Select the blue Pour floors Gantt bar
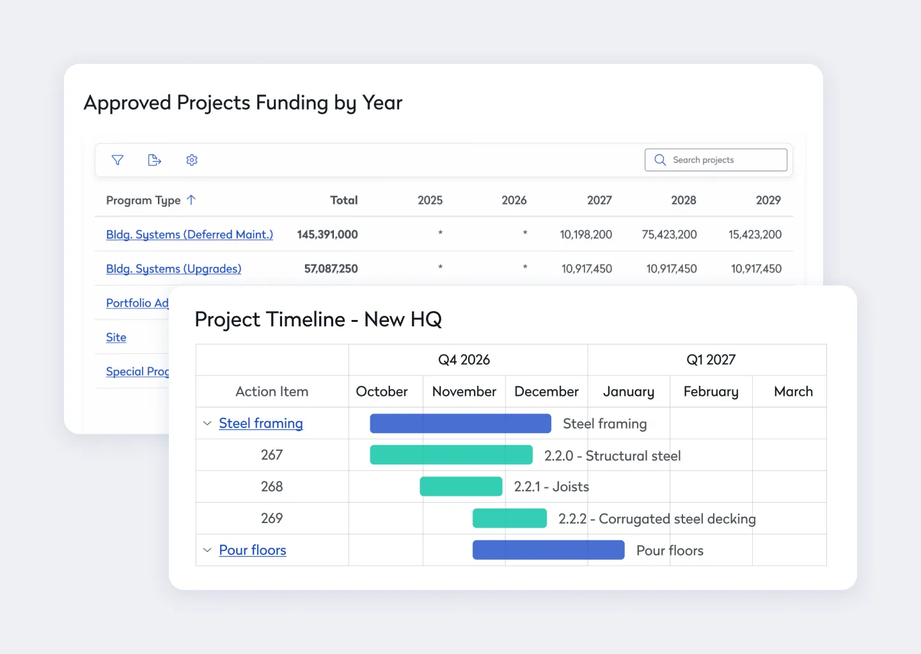The image size is (921, 654). coord(549,550)
